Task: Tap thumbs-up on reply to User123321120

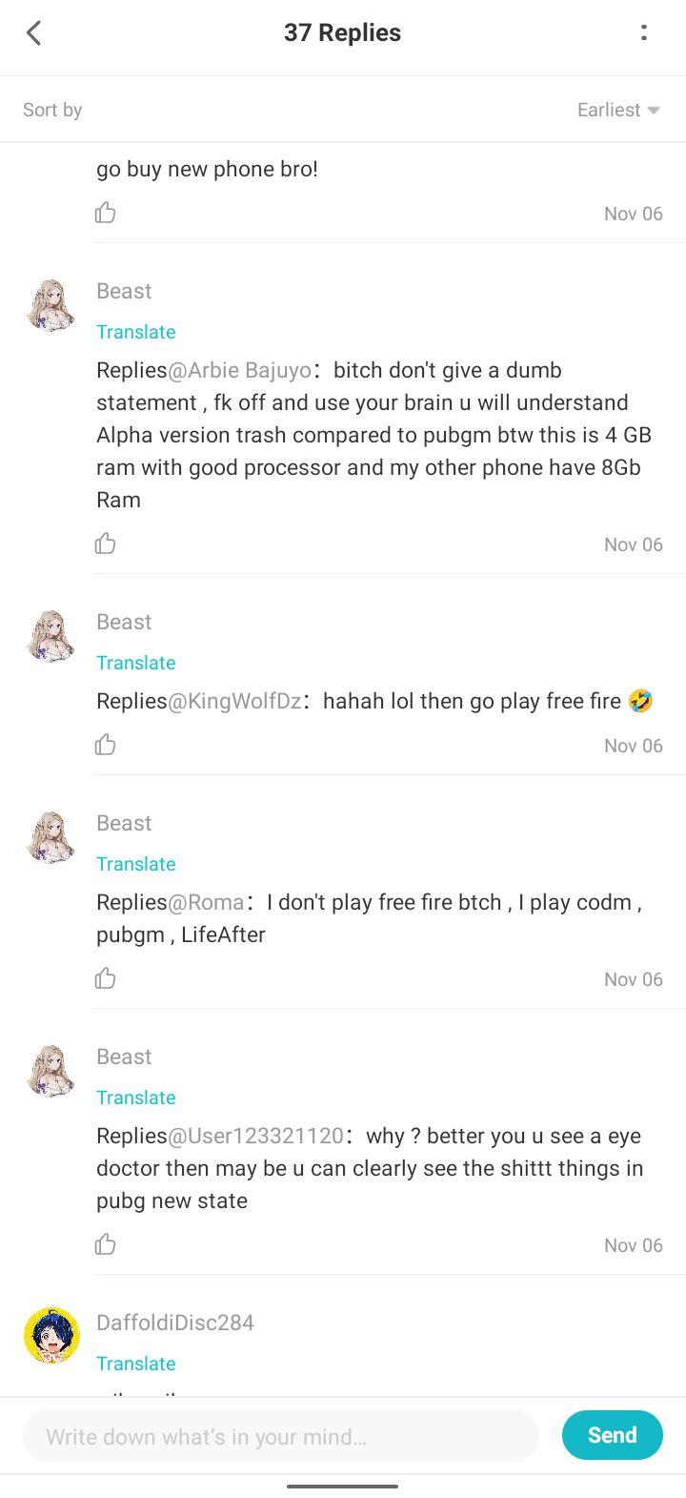Action: click(x=105, y=1244)
